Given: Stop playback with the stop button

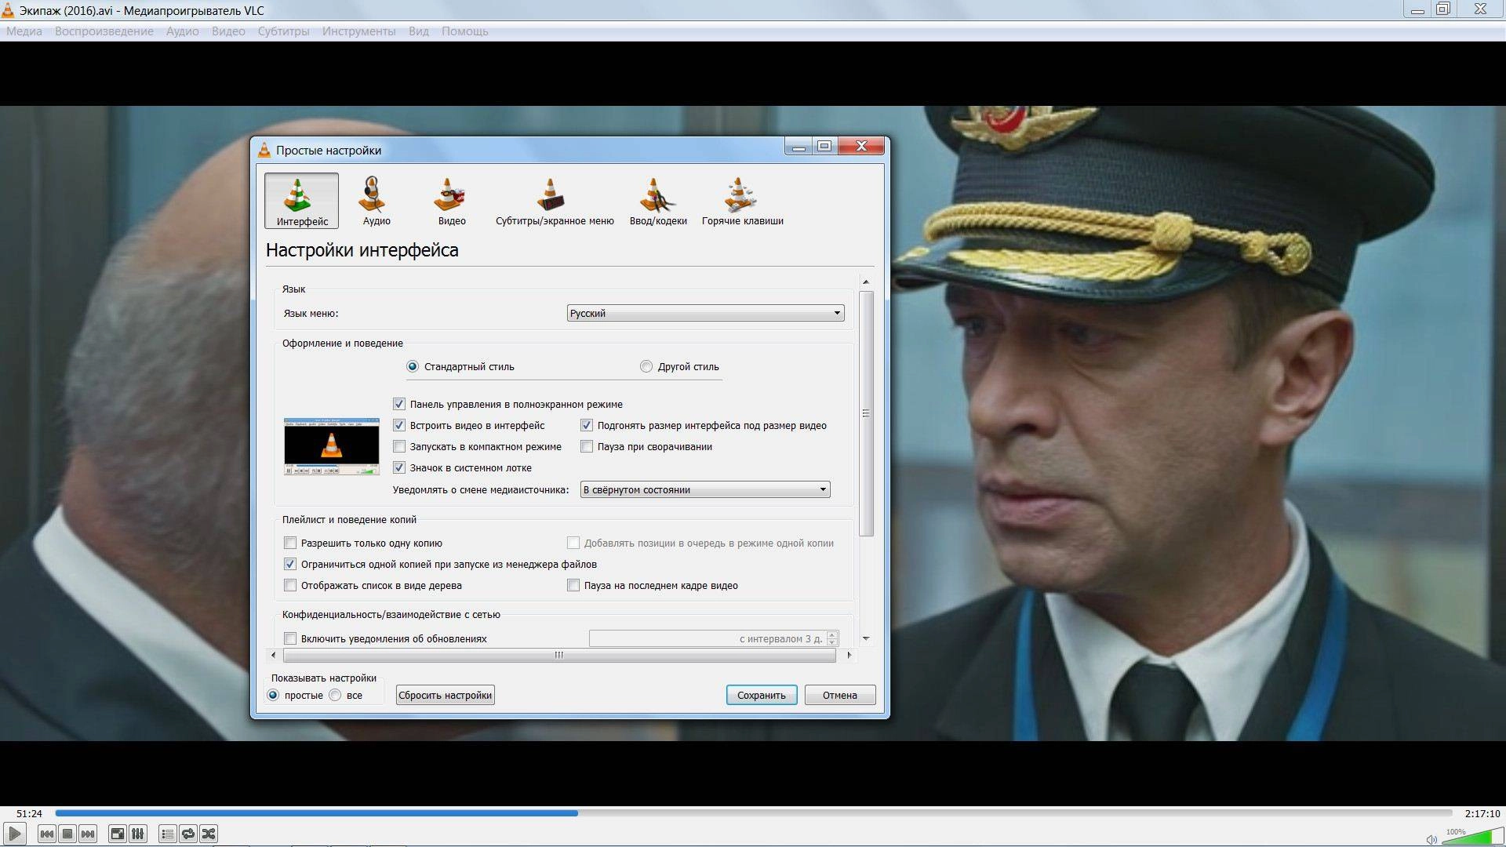Looking at the screenshot, I should [x=67, y=834].
